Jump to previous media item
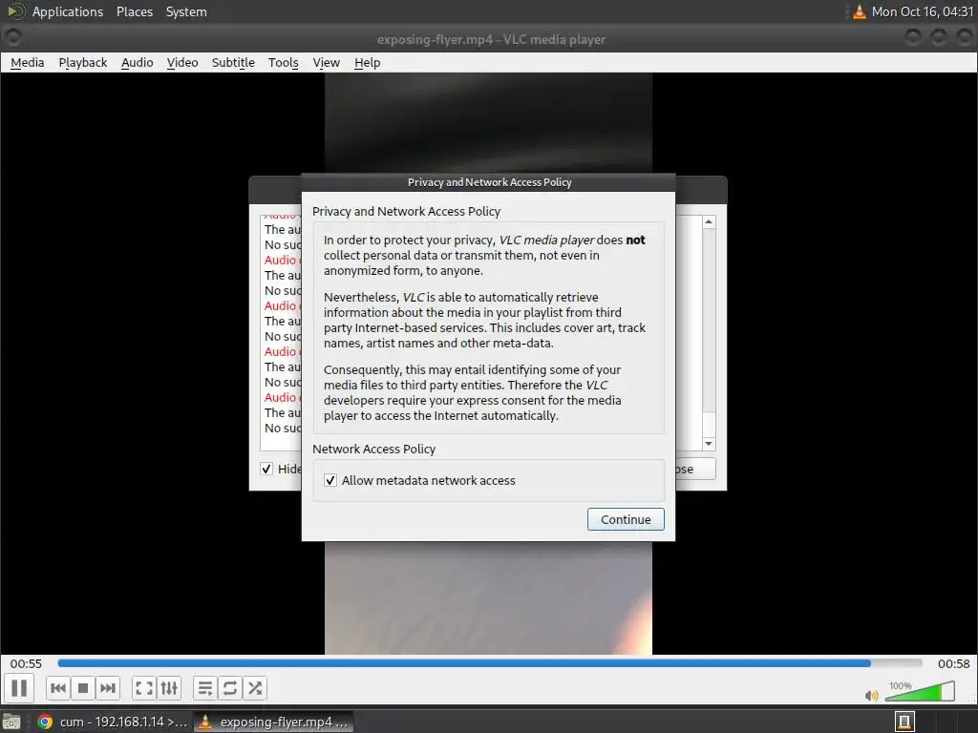Screen dimensions: 978x733 tap(58, 688)
